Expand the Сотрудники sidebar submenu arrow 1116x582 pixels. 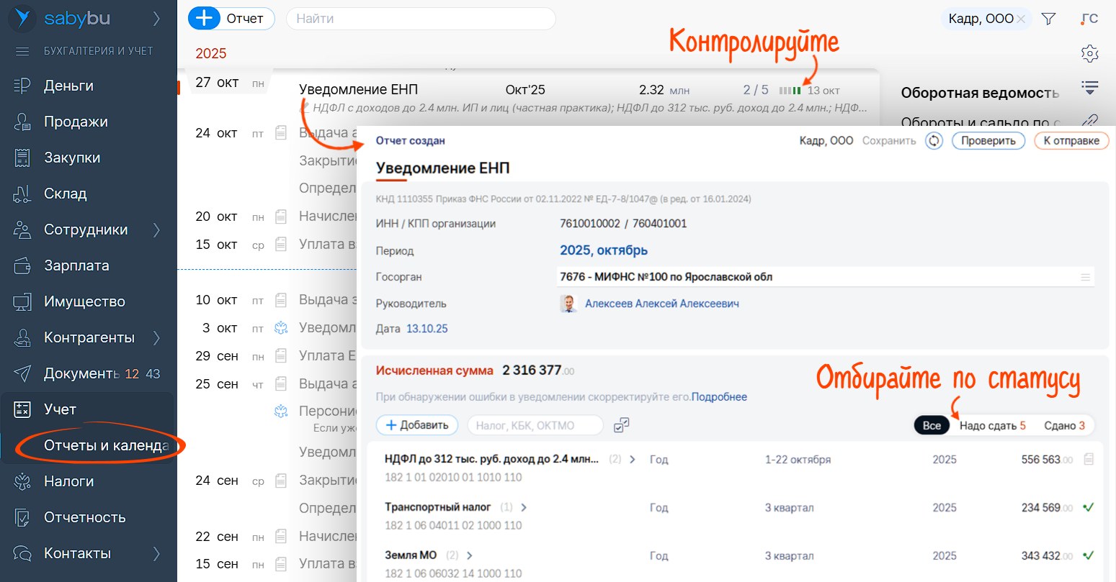[156, 229]
